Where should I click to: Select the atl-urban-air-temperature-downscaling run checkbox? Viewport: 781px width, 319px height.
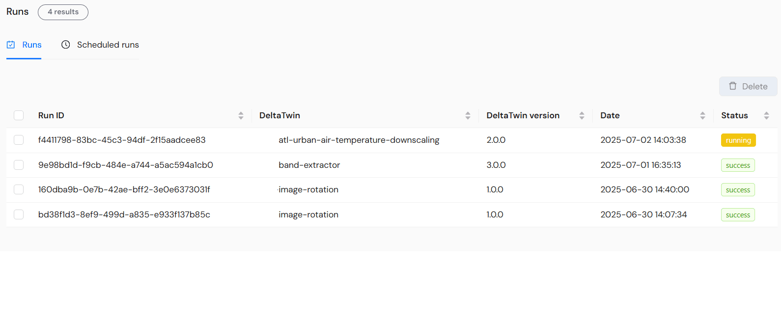click(19, 140)
